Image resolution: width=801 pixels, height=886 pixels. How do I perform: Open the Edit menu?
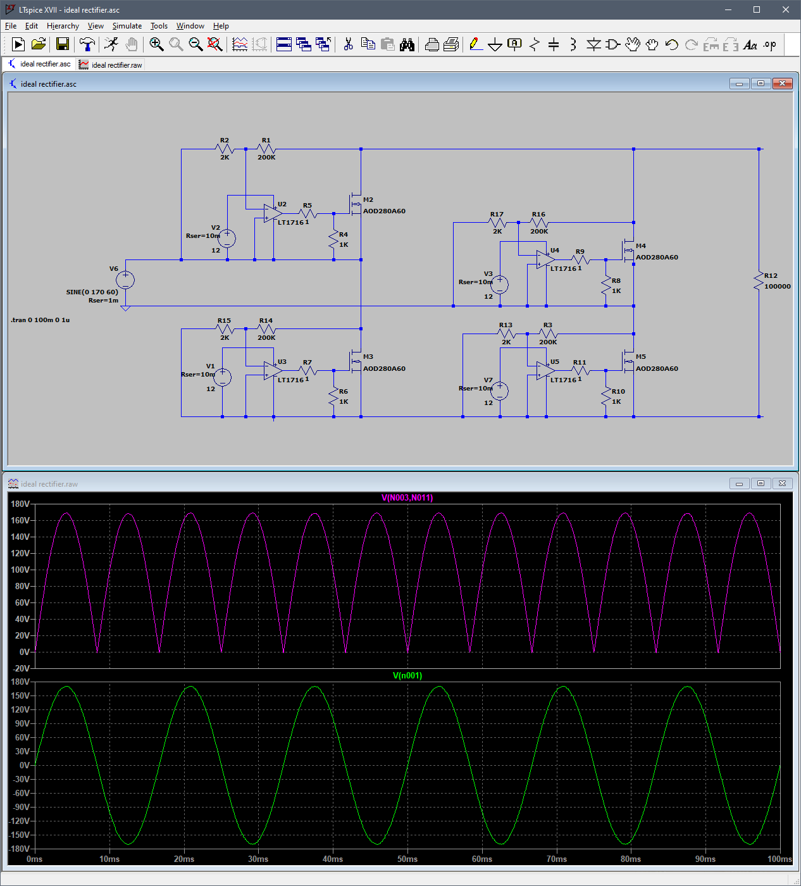32,26
